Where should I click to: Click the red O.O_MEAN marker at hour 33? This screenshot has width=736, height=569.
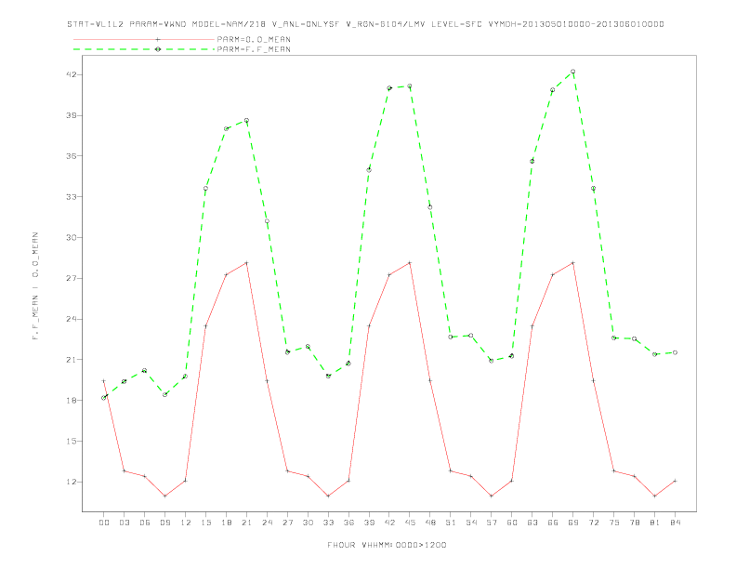(x=328, y=496)
